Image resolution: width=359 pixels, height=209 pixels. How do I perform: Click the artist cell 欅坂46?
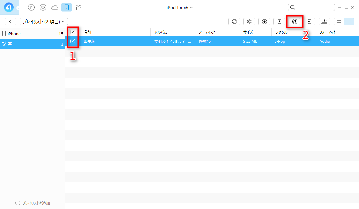(x=205, y=41)
